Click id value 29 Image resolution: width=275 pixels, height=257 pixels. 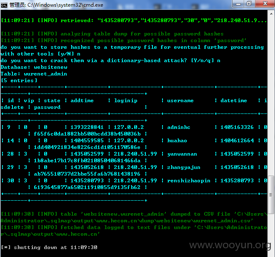[x=10, y=167]
